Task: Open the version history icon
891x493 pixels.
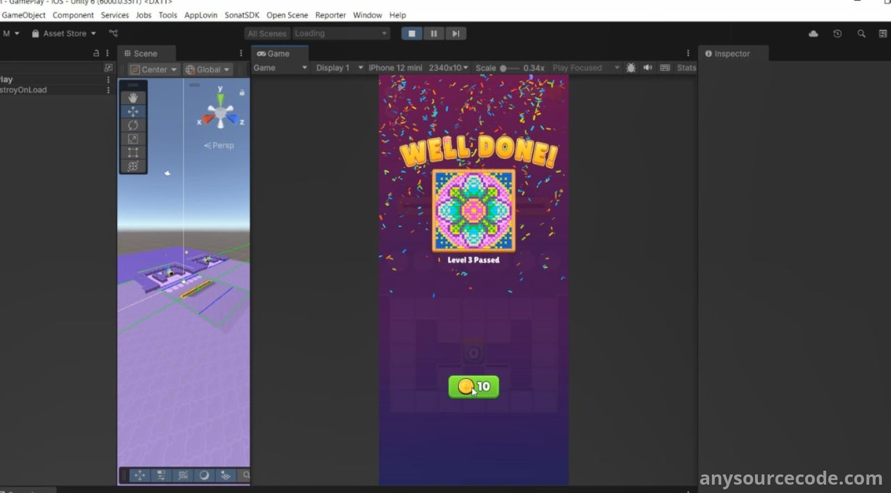Action: (x=837, y=34)
